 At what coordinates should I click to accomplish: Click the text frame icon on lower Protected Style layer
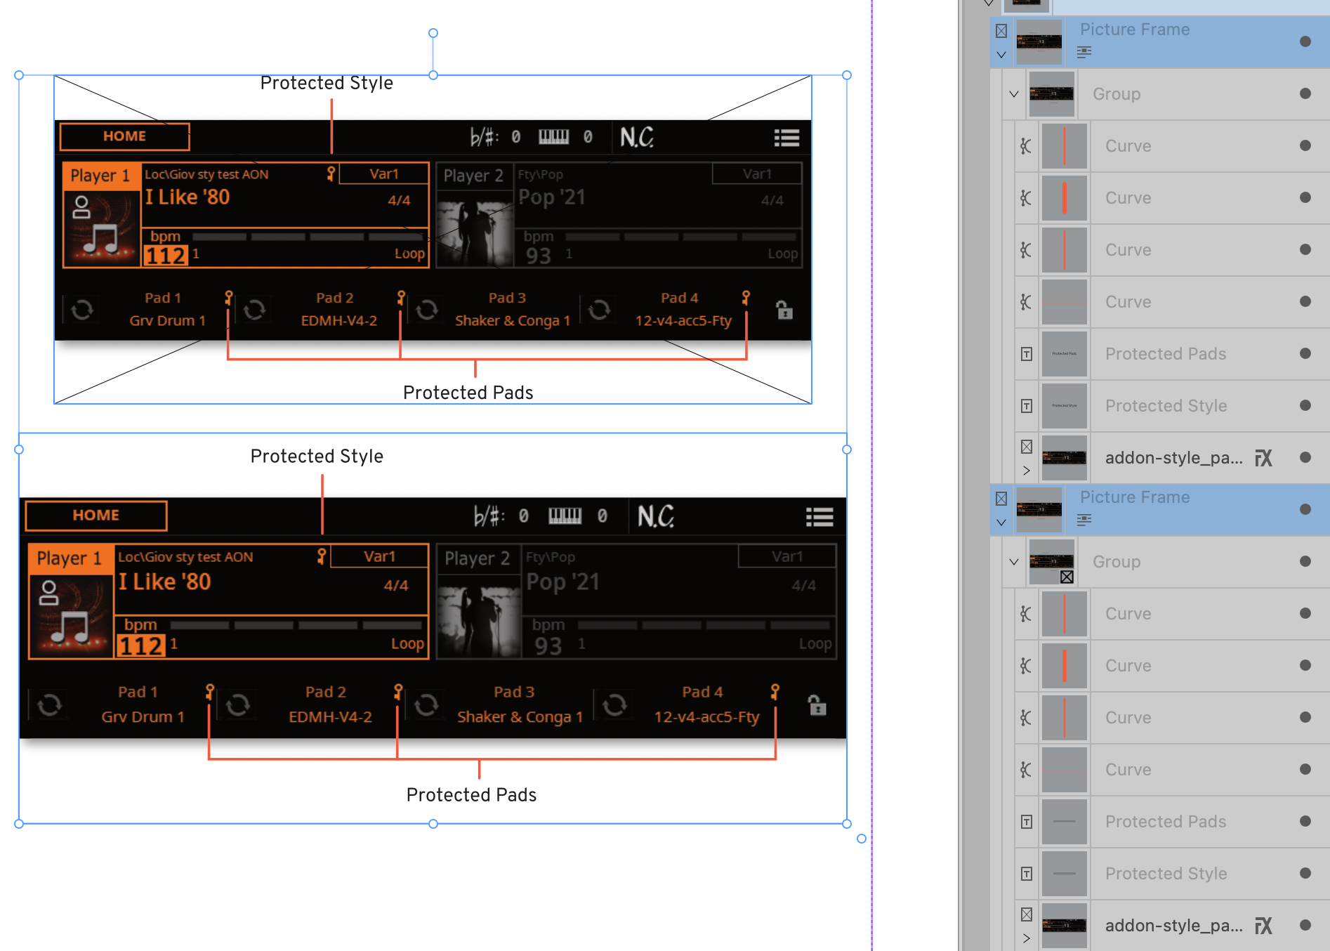1027,874
